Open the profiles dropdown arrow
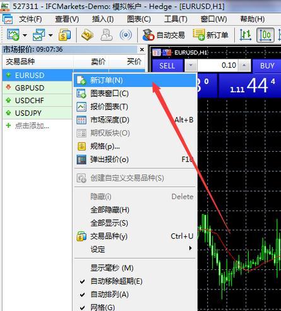Screen dimensions: 281x311 pyautogui.click(x=51, y=35)
